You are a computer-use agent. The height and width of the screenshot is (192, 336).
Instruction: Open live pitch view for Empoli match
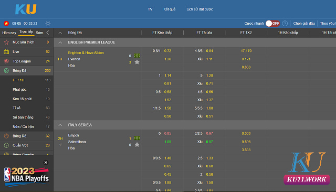point(137,138)
